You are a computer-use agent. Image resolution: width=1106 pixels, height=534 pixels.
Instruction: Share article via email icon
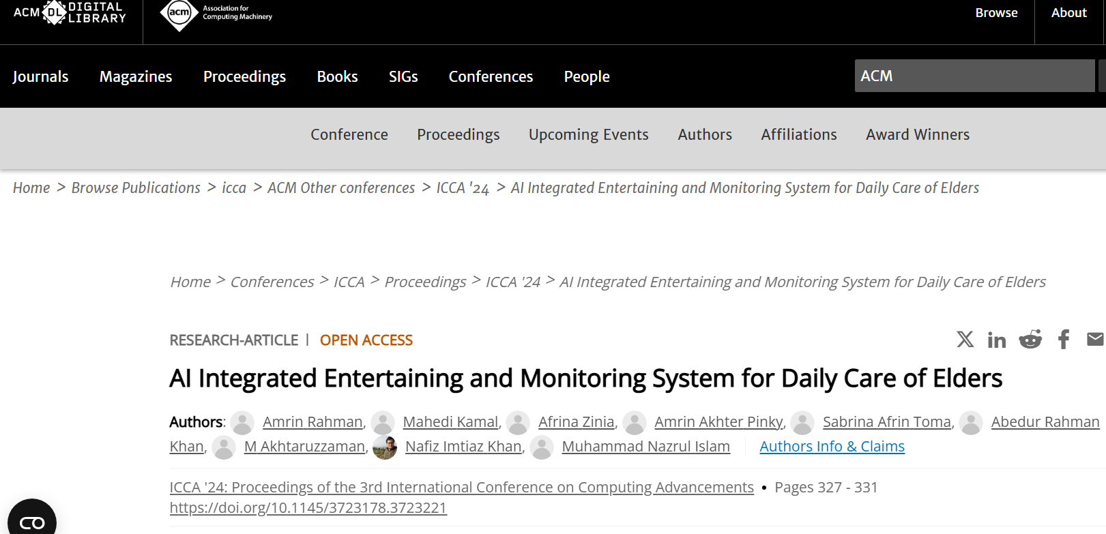1095,339
